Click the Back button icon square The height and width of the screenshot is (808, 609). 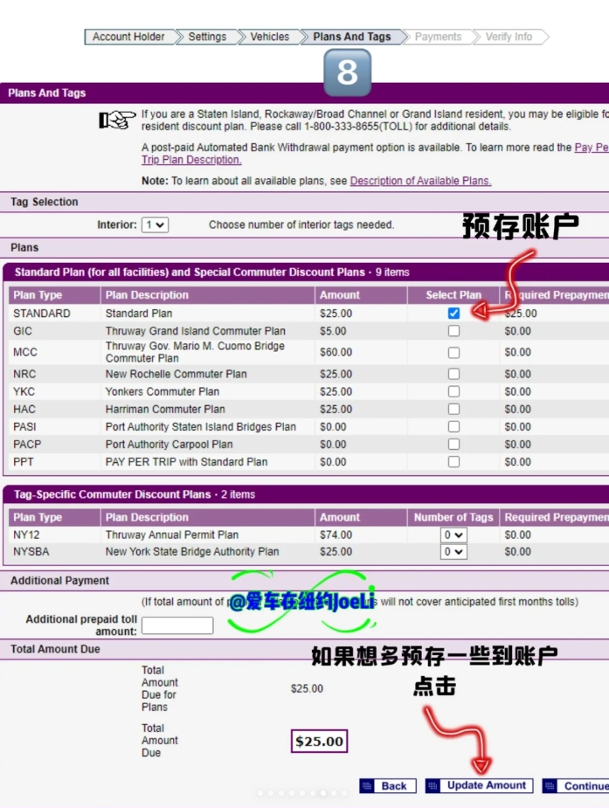367,786
